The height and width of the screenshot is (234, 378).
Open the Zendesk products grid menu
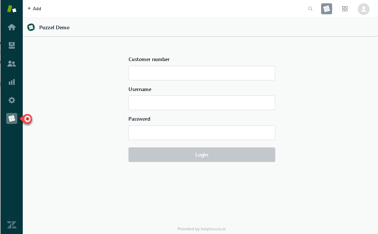point(345,9)
